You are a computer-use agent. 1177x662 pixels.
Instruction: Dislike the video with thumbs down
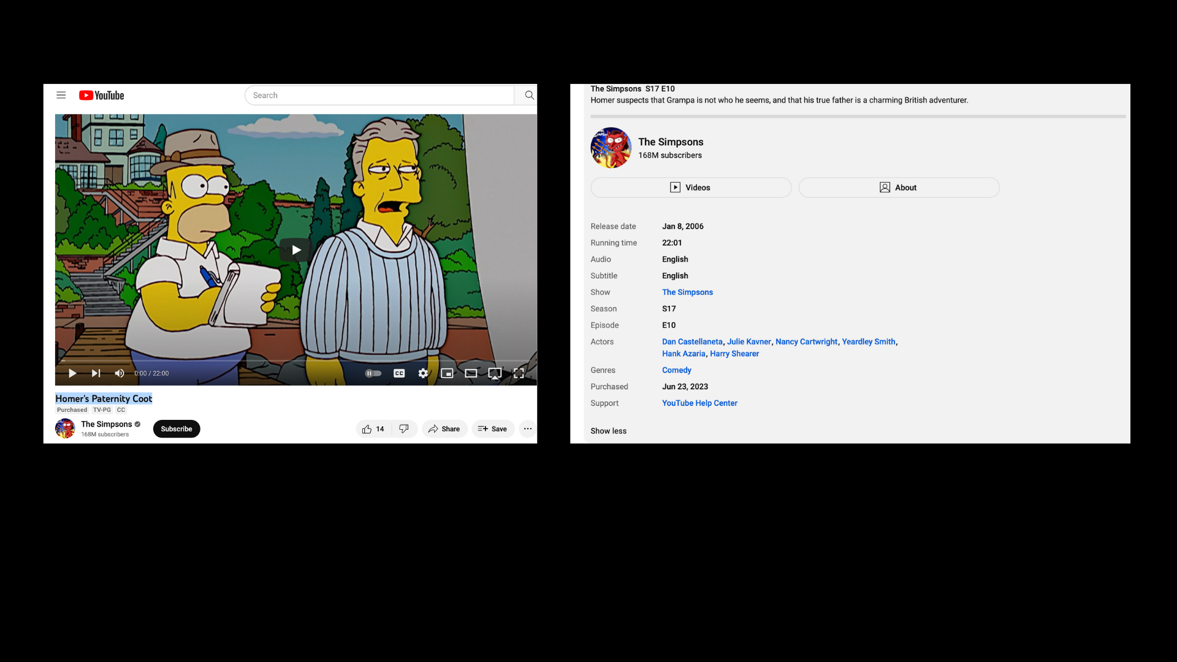point(404,429)
